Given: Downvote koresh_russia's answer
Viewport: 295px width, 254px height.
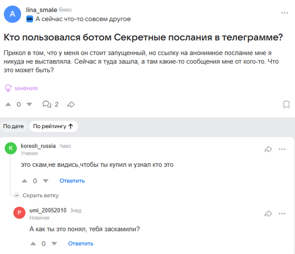Looking at the screenshot, I should [x=45, y=181].
